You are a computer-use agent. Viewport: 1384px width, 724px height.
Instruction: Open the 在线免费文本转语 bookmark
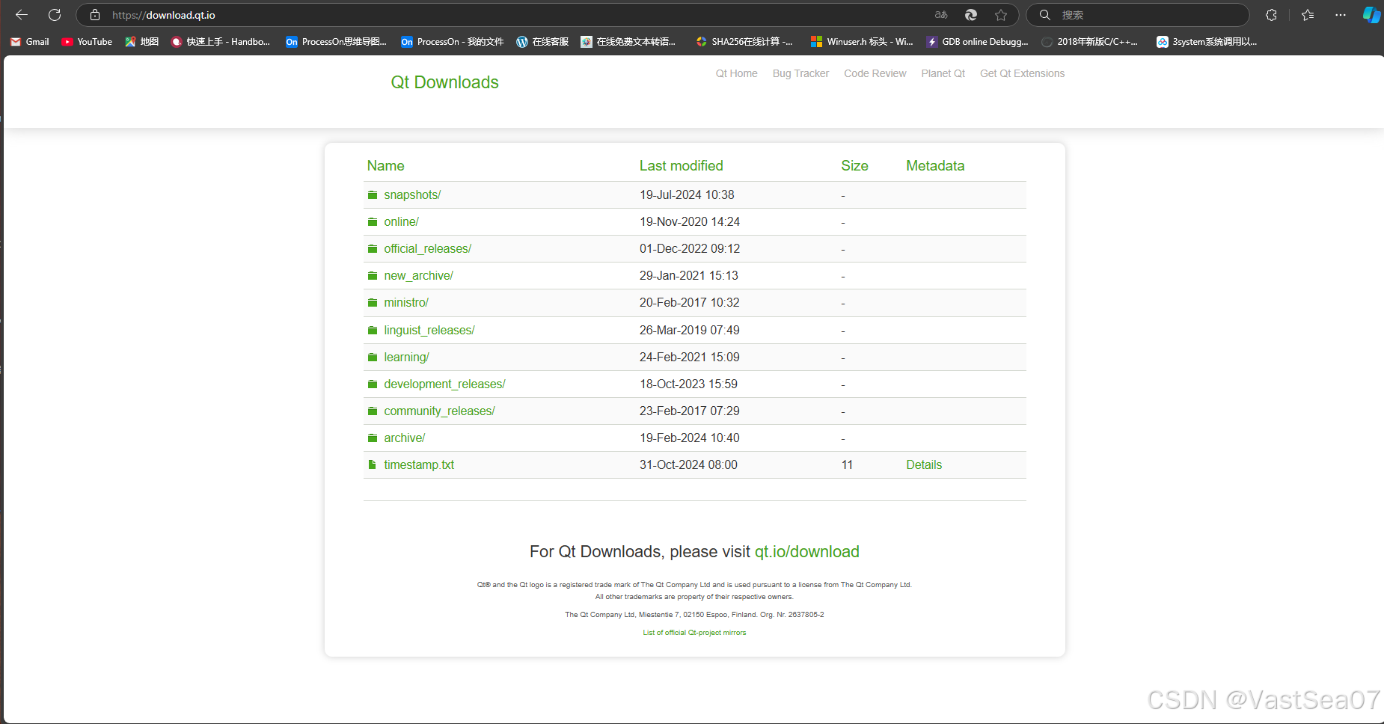click(x=628, y=42)
